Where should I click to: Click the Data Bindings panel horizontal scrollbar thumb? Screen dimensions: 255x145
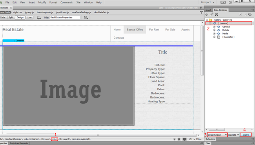pyautogui.click(x=217, y=129)
